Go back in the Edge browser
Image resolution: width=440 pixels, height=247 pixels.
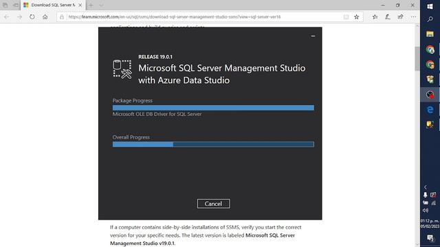click(x=7, y=16)
